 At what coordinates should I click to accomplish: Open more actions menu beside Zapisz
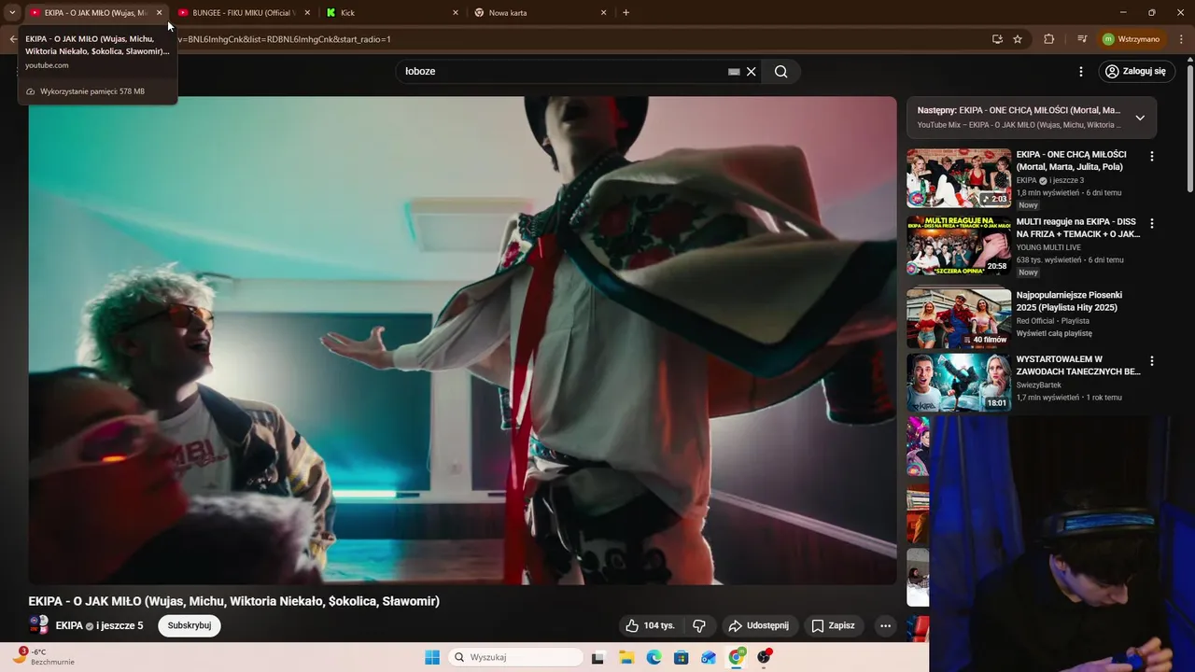(x=885, y=625)
